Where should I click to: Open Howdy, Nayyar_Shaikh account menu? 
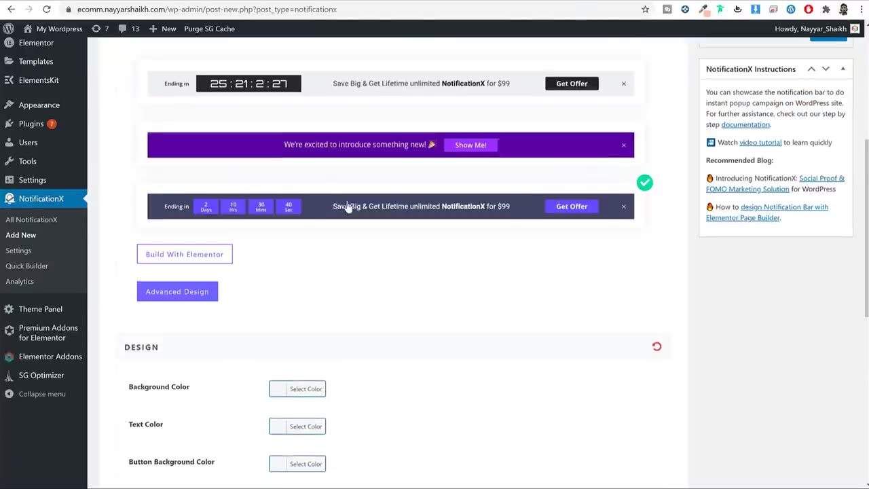[x=817, y=29]
